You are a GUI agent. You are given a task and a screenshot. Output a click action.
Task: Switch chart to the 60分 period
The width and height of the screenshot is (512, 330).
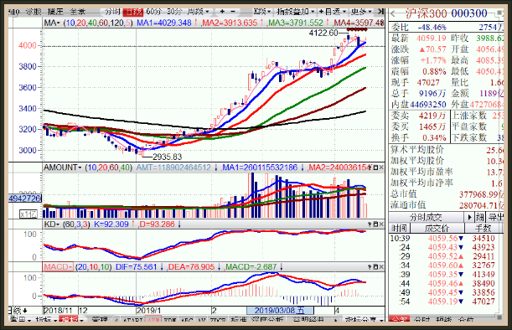[x=154, y=12]
